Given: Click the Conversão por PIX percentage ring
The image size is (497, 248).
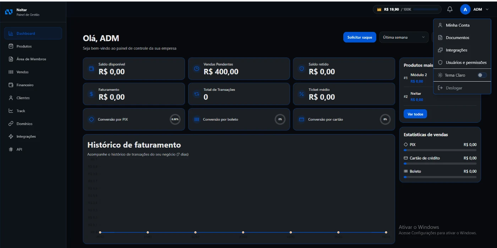Looking at the screenshot, I should (x=175, y=120).
